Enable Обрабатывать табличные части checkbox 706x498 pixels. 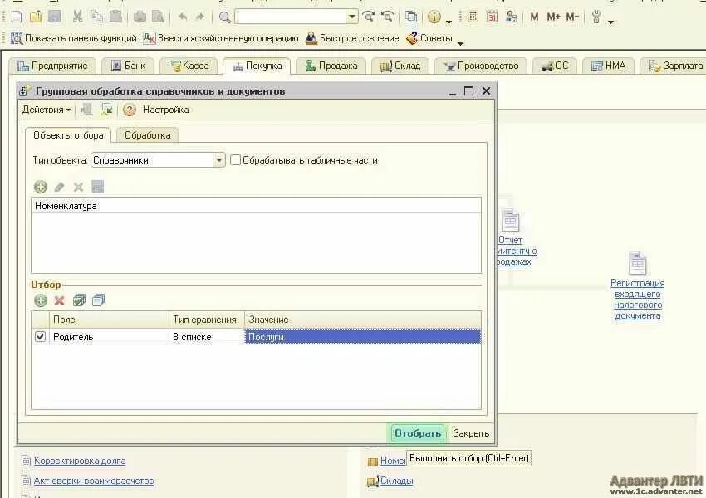[235, 159]
